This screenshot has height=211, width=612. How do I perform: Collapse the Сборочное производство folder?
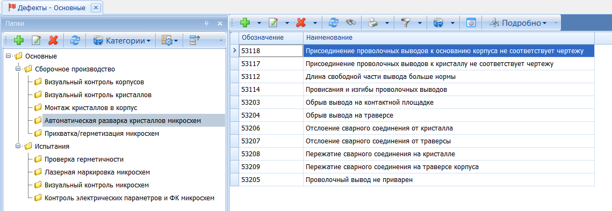18,69
